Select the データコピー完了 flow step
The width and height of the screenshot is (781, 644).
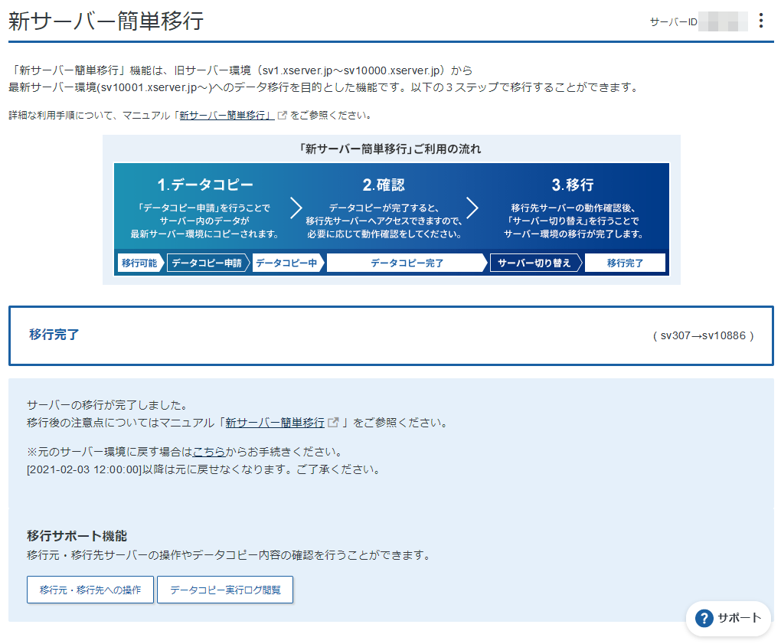(x=407, y=263)
